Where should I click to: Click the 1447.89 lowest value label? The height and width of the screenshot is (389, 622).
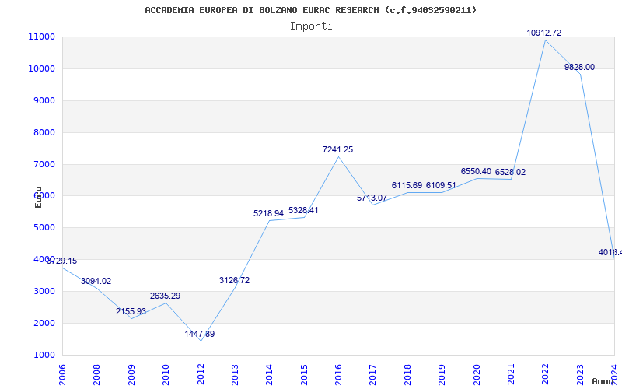coord(200,334)
